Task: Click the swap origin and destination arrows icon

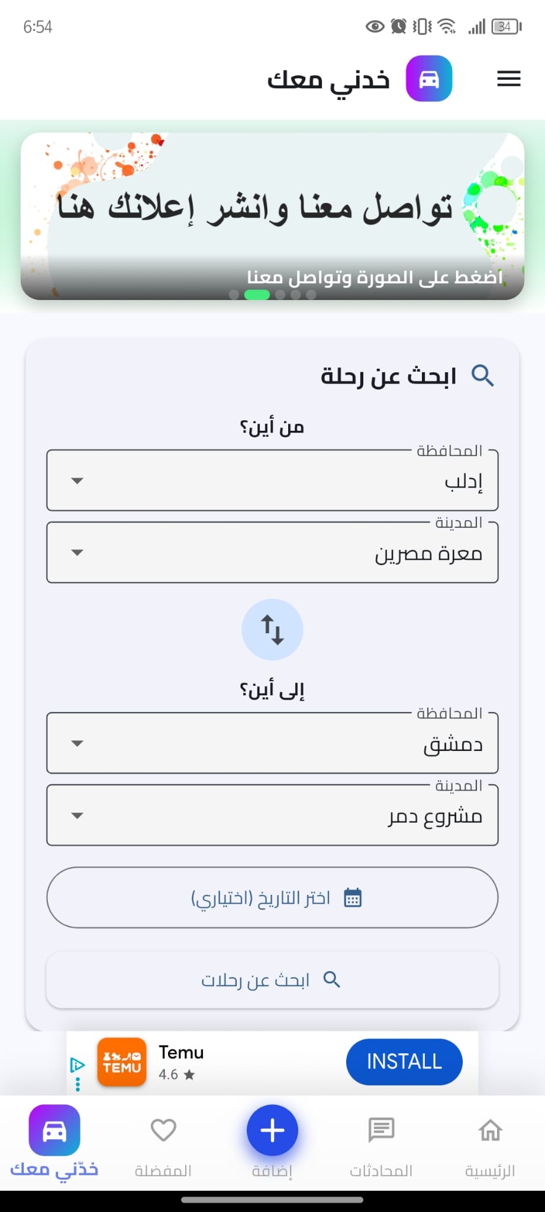Action: [x=272, y=629]
